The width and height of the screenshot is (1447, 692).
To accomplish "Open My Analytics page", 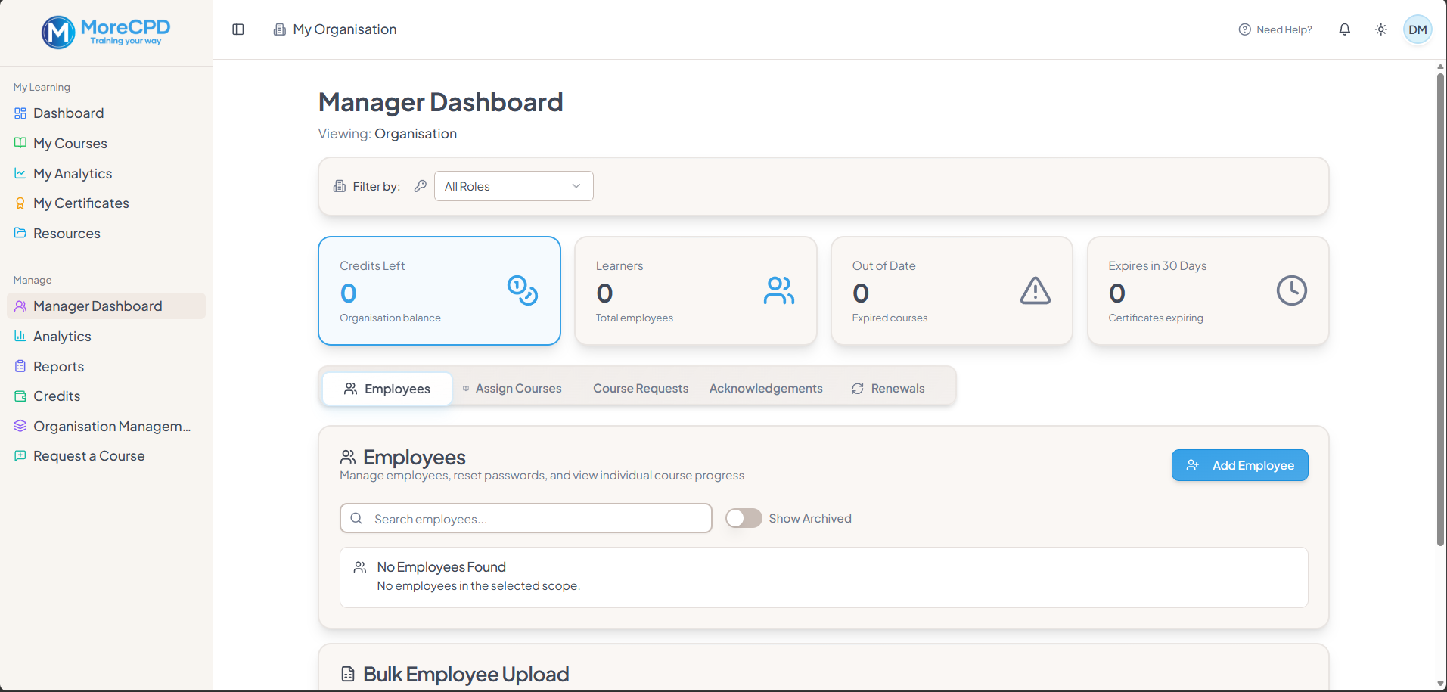I will [106, 174].
